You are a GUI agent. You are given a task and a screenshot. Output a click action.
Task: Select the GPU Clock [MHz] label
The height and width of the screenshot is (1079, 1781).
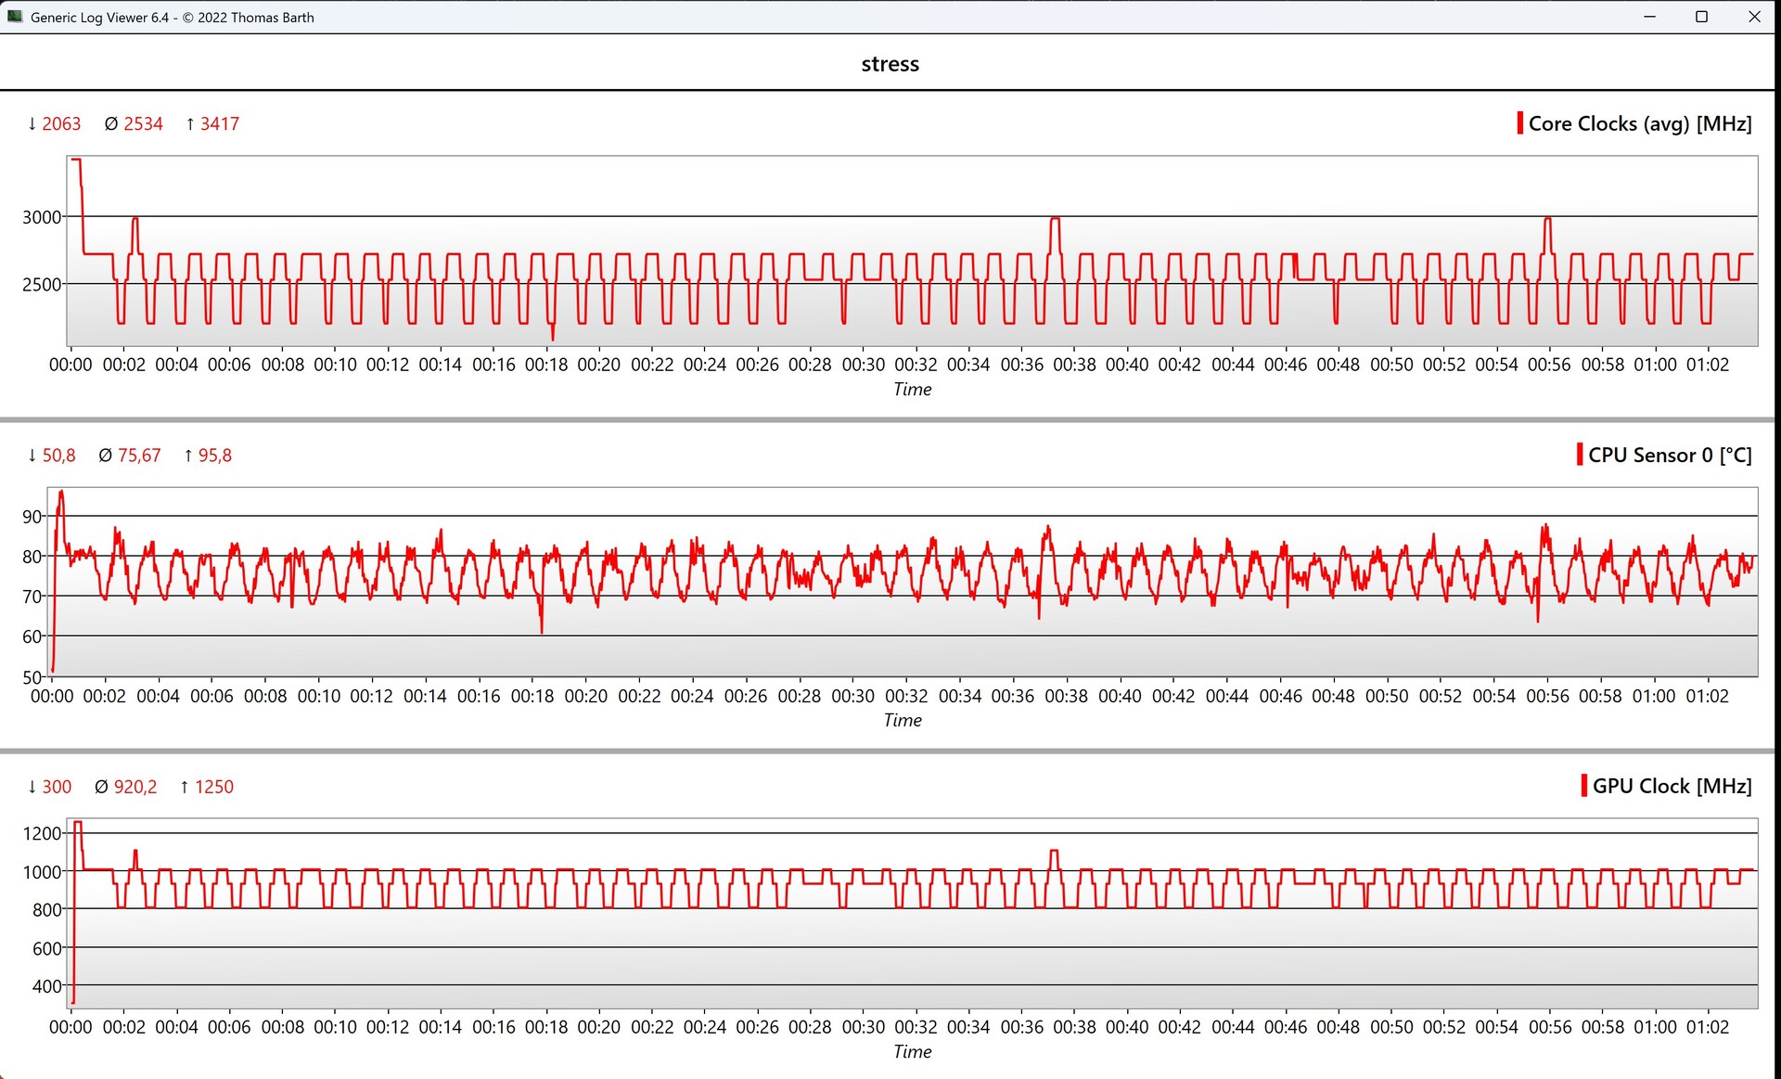pyautogui.click(x=1672, y=786)
